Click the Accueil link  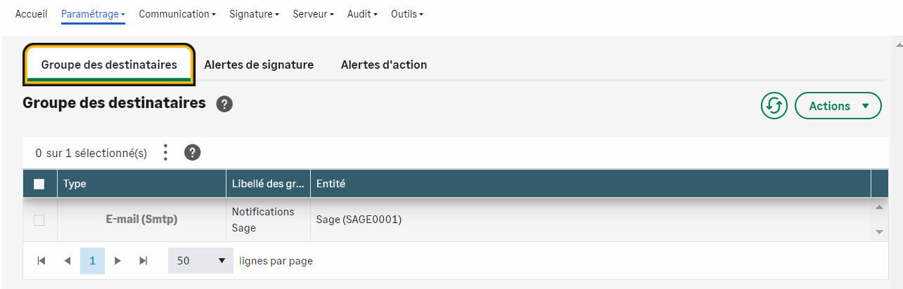(x=31, y=14)
